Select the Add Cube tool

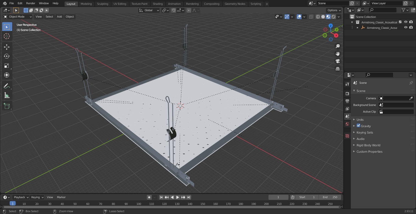(x=7, y=106)
